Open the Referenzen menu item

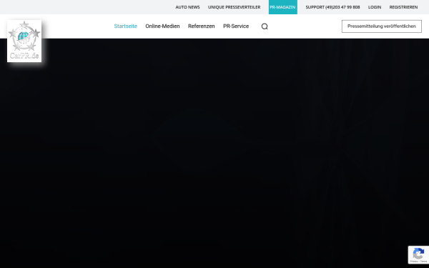click(202, 26)
